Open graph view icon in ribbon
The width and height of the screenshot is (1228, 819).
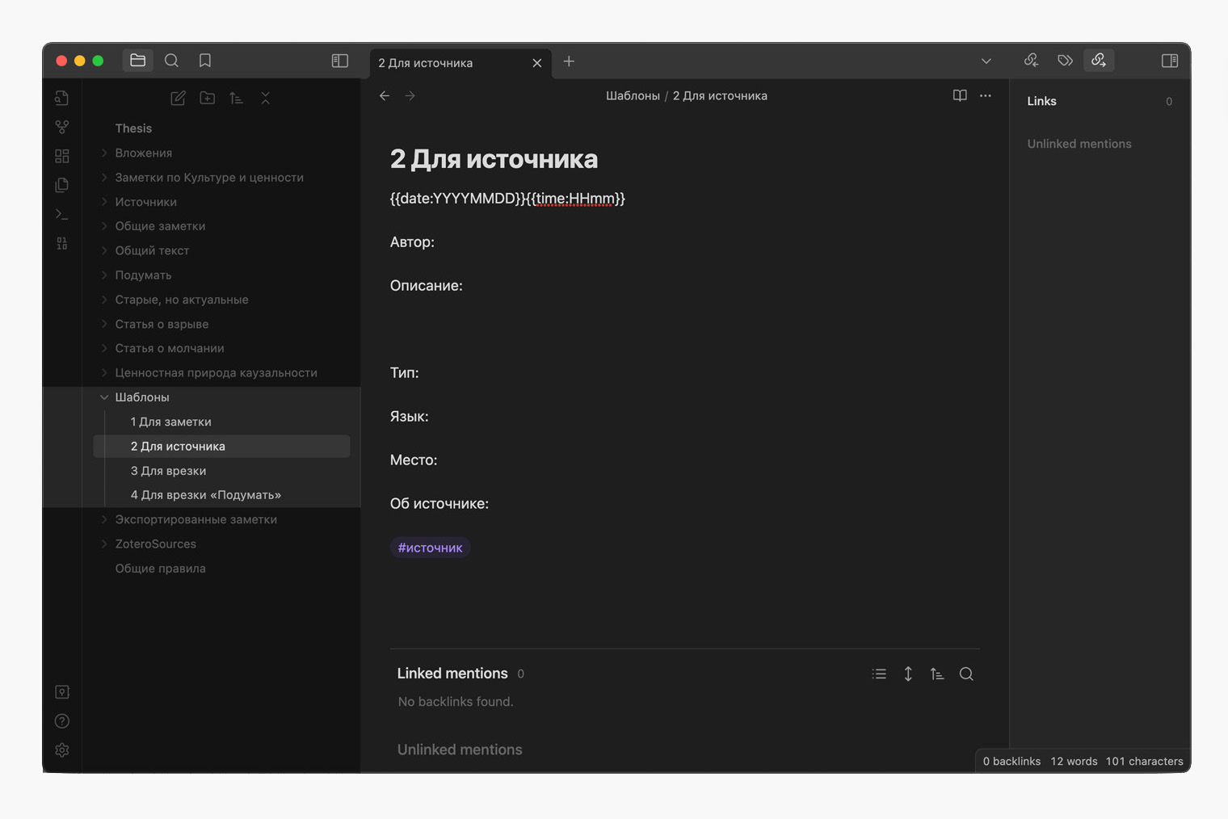[x=62, y=127]
